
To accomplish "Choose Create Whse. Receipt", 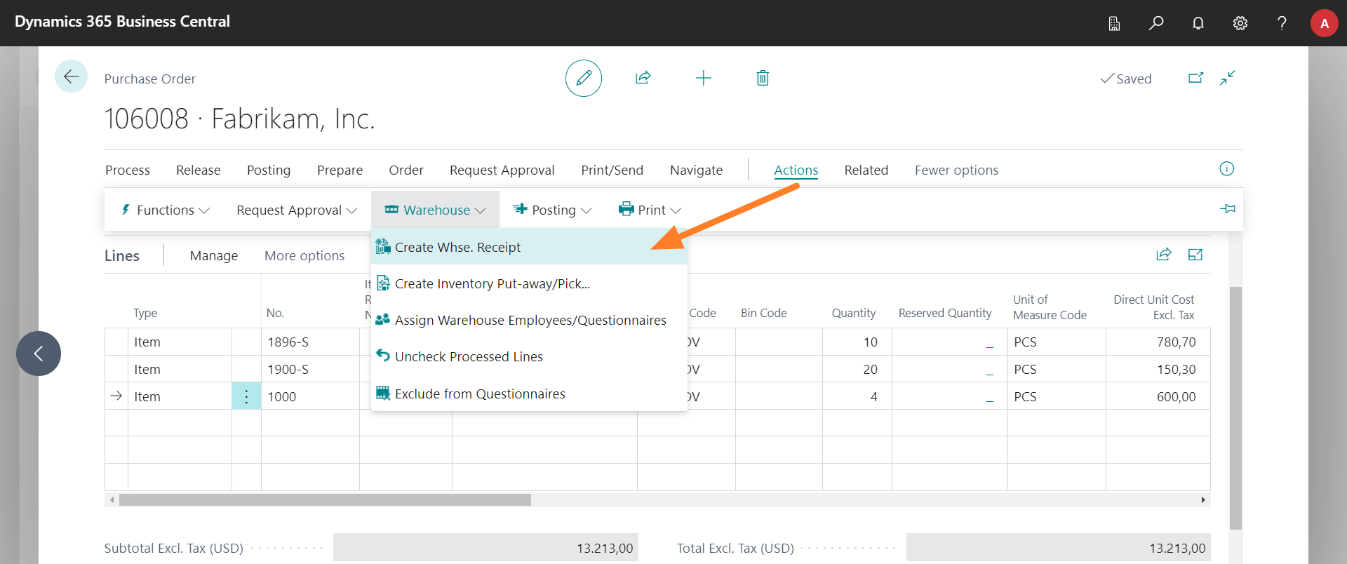I will point(529,247).
